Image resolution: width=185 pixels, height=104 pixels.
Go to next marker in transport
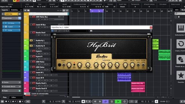coord(100,101)
